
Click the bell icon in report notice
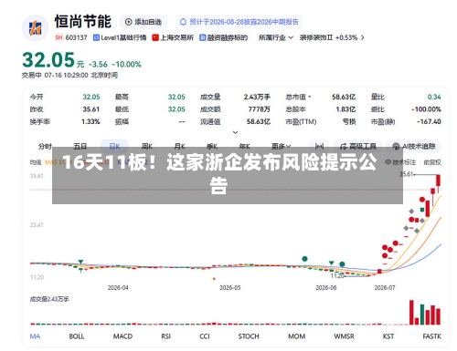[x=183, y=22]
